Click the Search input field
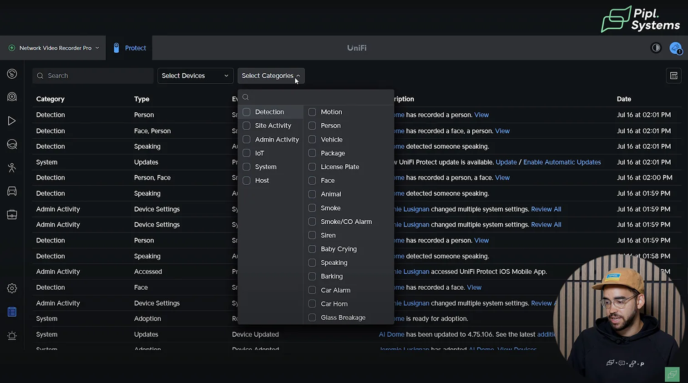 coord(93,76)
